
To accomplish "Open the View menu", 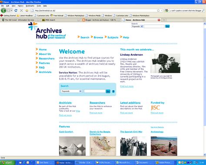I will click(13, 6).
